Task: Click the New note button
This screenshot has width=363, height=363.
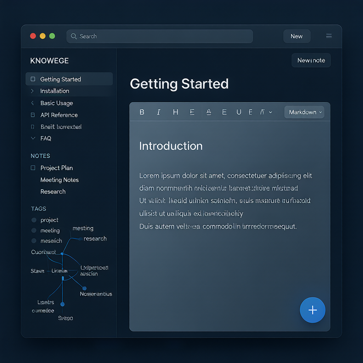Action: pyautogui.click(x=311, y=60)
